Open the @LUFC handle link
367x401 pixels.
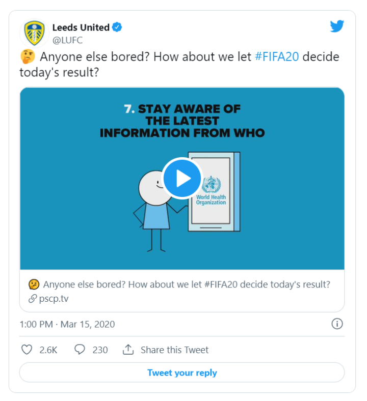67,40
